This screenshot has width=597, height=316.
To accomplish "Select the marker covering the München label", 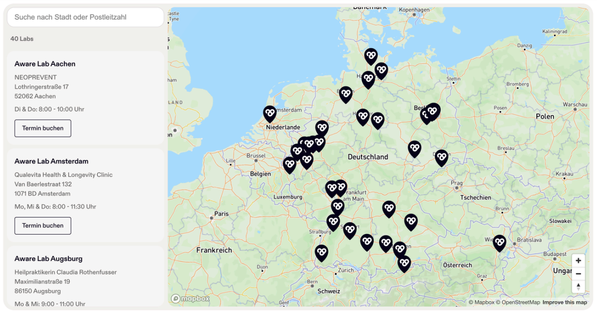I will 400,250.
